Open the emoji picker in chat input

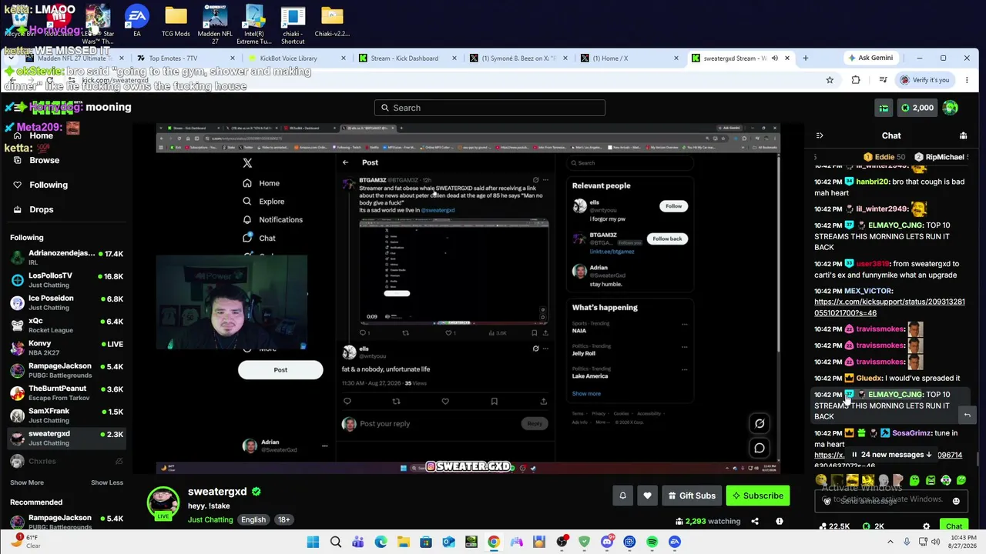click(956, 501)
